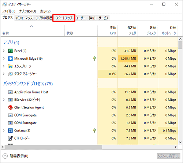Viewport: 183px width, 163px height.
Task: Click the バックグラウンド プロセス (75) heading
Action: 28,84
